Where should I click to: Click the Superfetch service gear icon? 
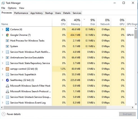coord(7,74)
